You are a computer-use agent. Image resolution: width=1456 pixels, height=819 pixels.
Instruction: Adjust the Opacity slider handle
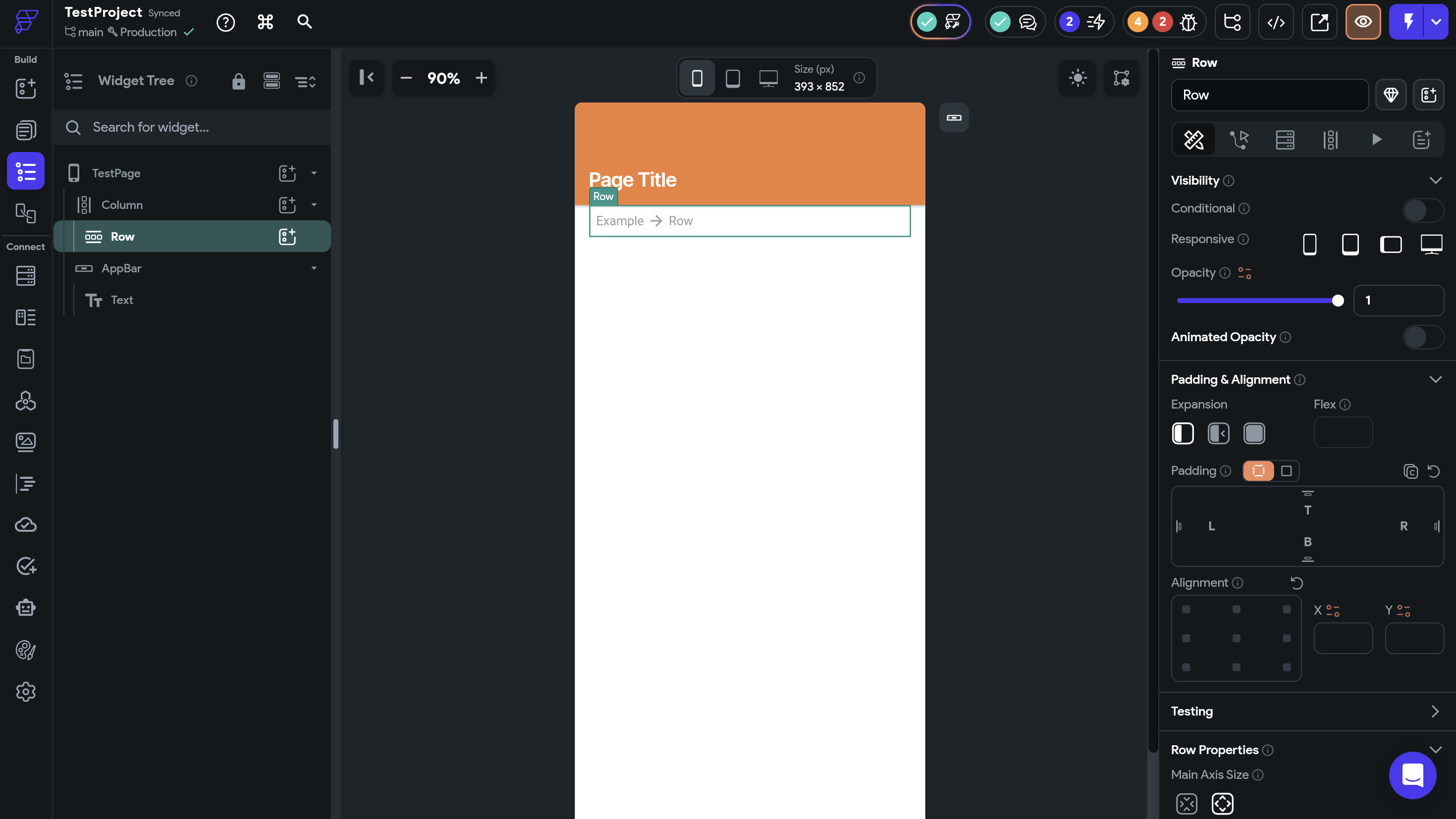(1337, 301)
